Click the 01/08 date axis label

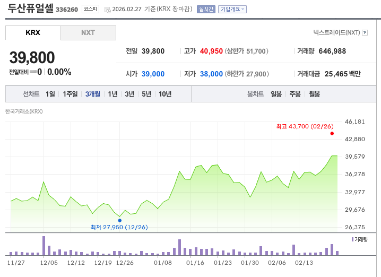pyautogui.click(x=163, y=263)
